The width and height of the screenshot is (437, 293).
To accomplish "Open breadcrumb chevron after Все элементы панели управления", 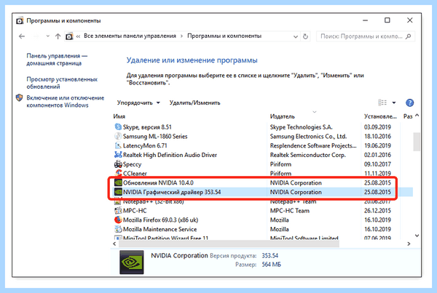I will pyautogui.click(x=181, y=36).
